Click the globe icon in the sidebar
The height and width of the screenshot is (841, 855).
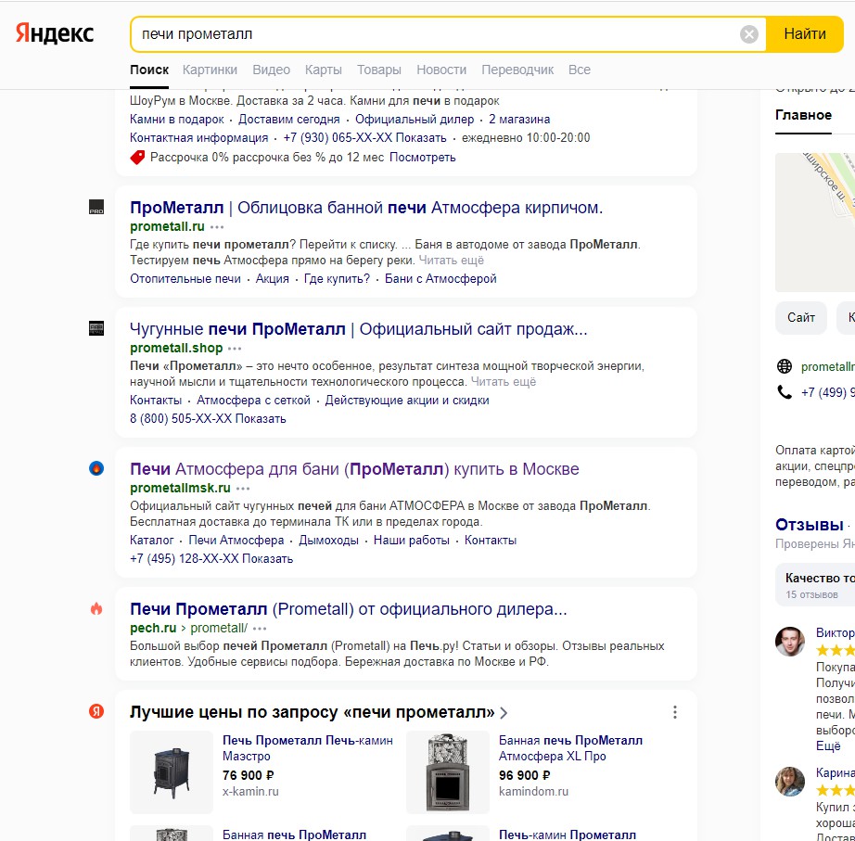[785, 366]
